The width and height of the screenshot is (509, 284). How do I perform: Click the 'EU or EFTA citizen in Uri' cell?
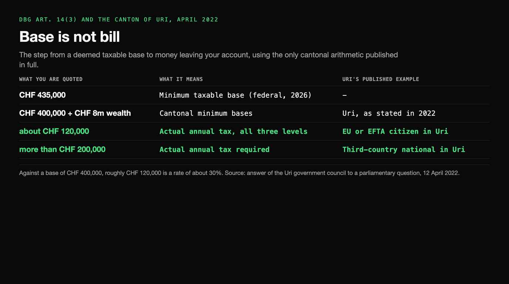[x=395, y=132]
